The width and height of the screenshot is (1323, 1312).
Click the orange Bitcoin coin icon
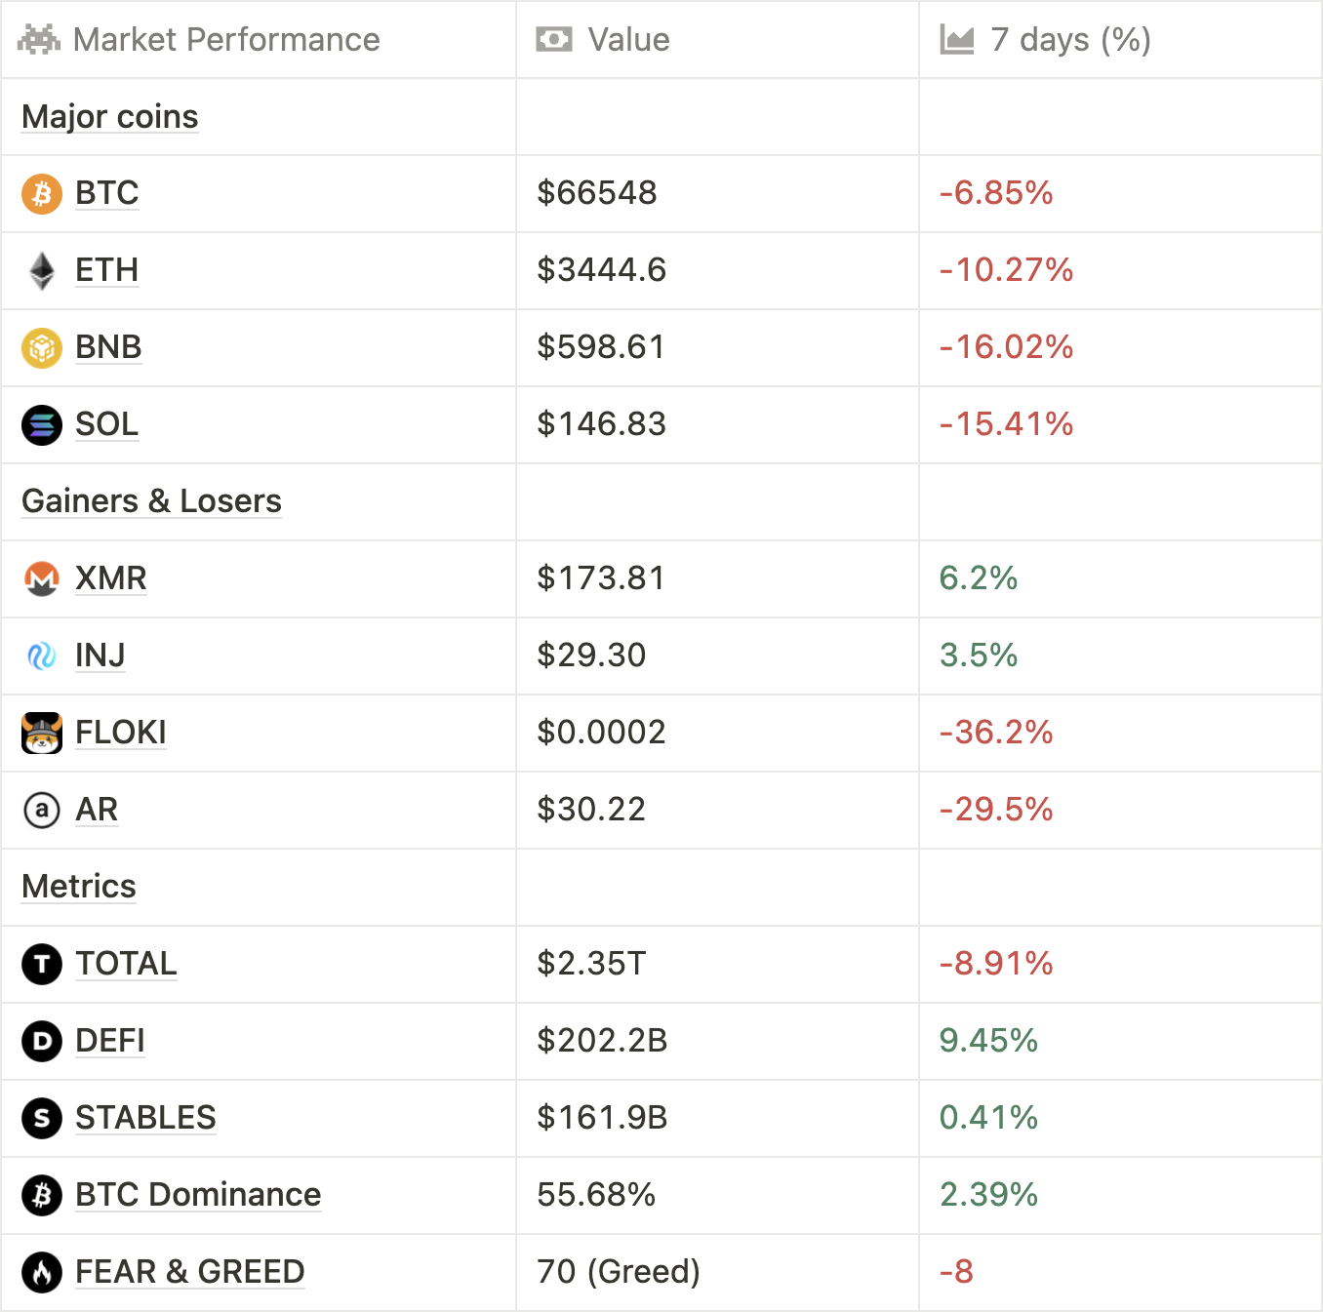coord(42,193)
